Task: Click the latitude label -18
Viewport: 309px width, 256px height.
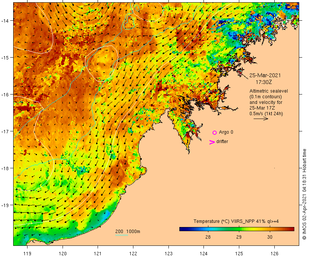Action: [5, 168]
